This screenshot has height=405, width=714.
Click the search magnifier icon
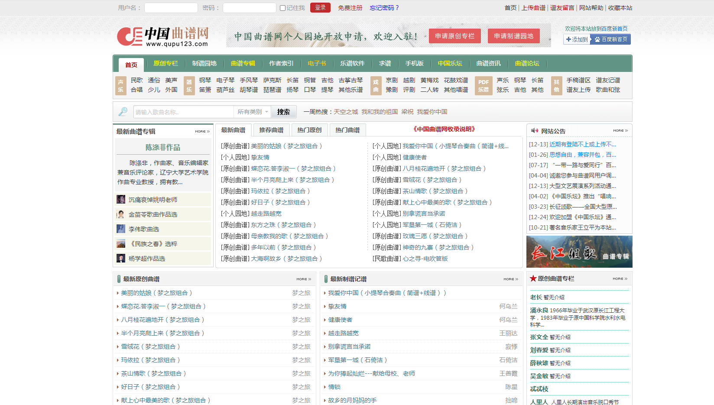tap(123, 112)
